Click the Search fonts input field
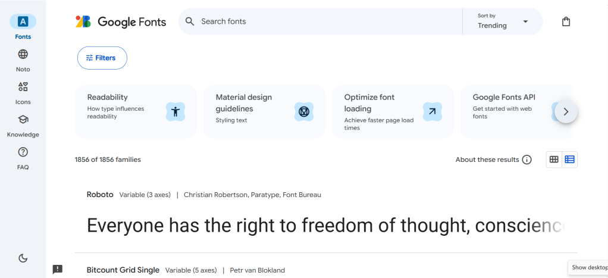Screen dimensions: 608x278 click(x=327, y=21)
